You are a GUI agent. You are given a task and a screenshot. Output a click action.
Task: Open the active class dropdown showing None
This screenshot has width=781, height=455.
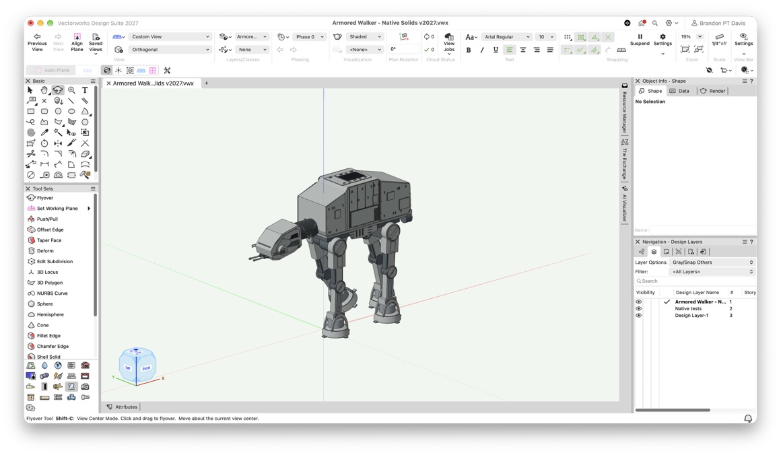point(251,50)
